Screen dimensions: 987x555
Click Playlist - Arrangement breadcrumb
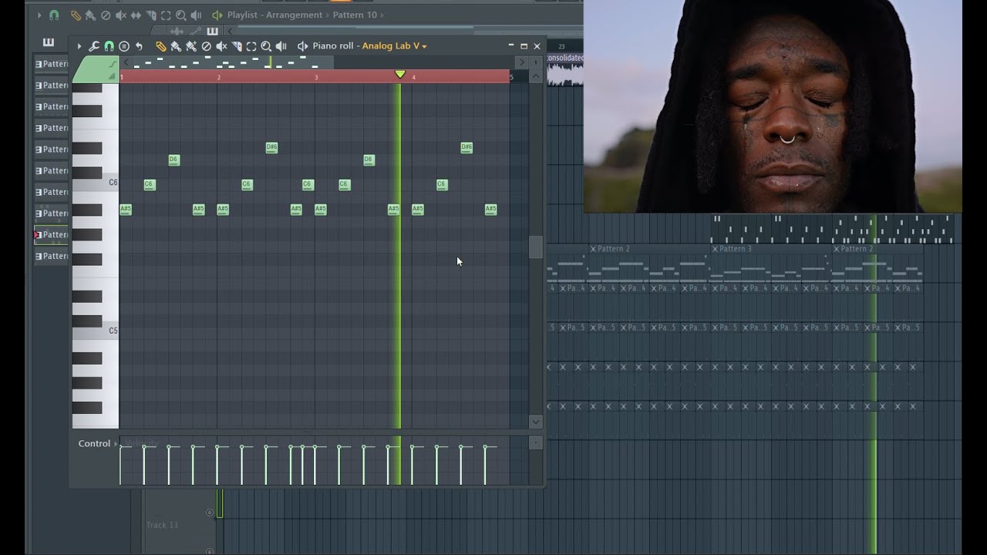[275, 15]
